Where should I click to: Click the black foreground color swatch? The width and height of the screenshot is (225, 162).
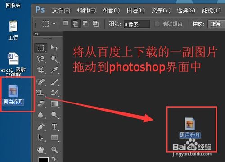pos(44,159)
